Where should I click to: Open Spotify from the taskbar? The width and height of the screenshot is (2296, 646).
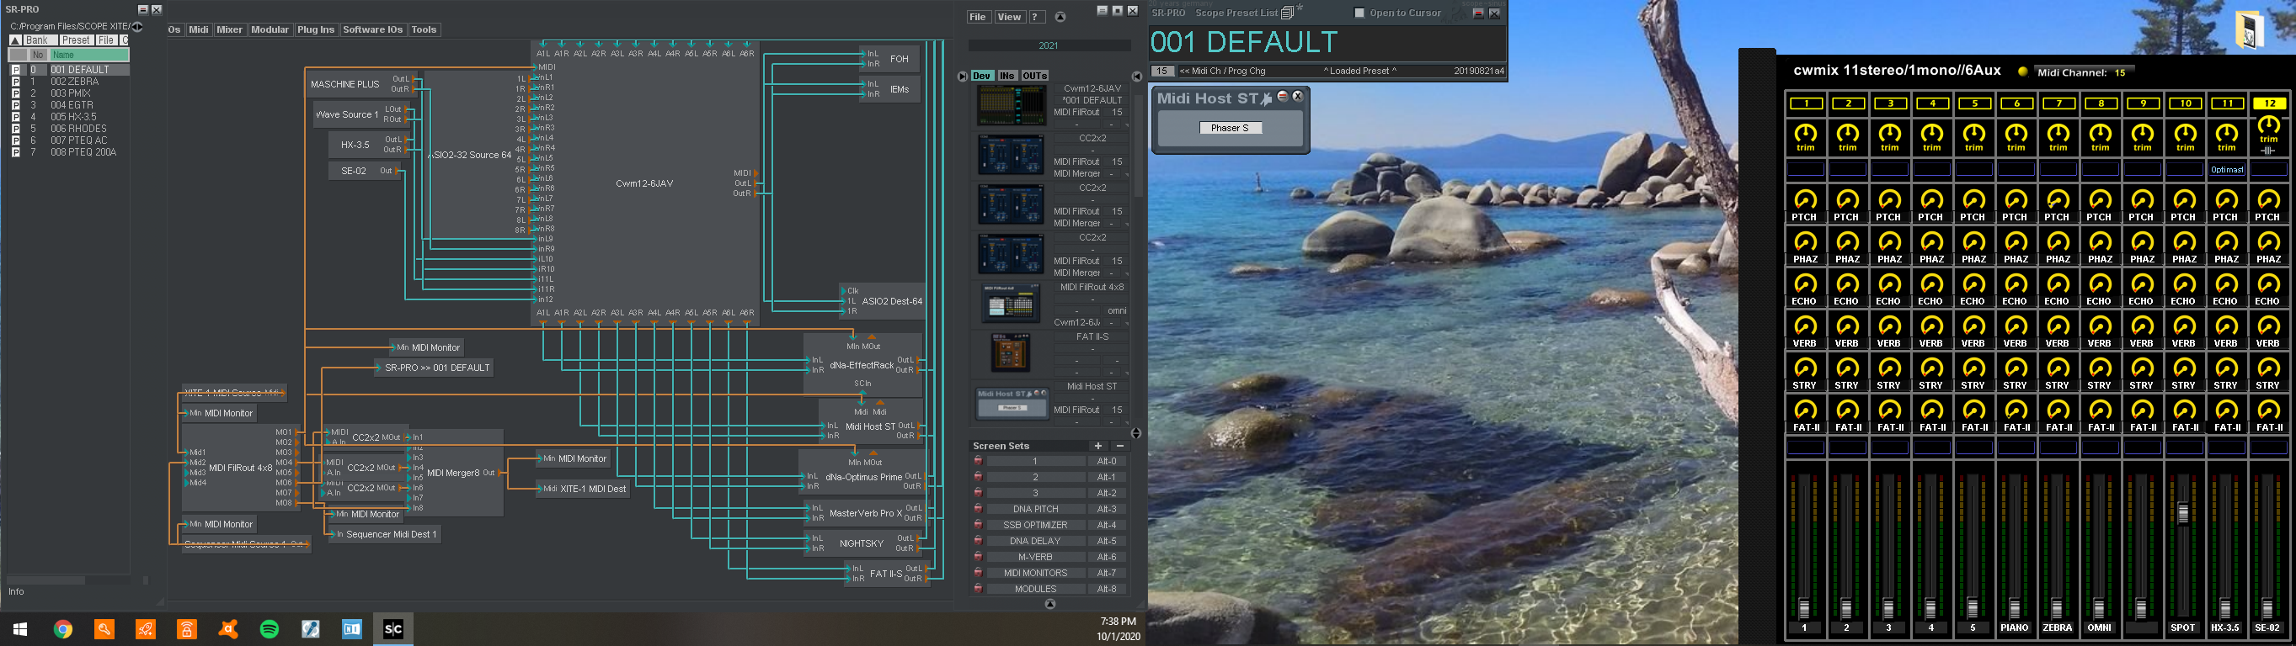click(x=270, y=629)
